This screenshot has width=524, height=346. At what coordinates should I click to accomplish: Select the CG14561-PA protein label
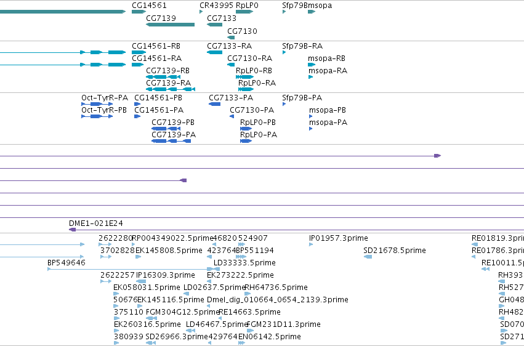tap(159, 110)
